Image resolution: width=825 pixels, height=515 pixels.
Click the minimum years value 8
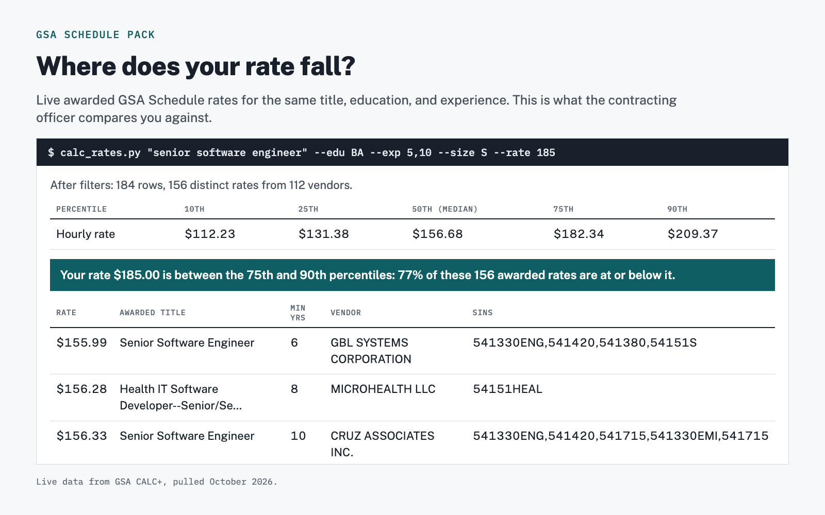(294, 389)
